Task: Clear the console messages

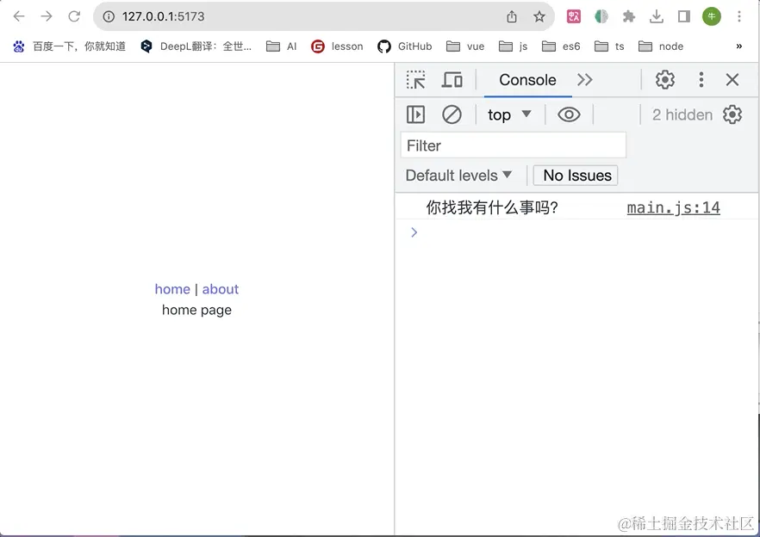Action: [x=452, y=114]
